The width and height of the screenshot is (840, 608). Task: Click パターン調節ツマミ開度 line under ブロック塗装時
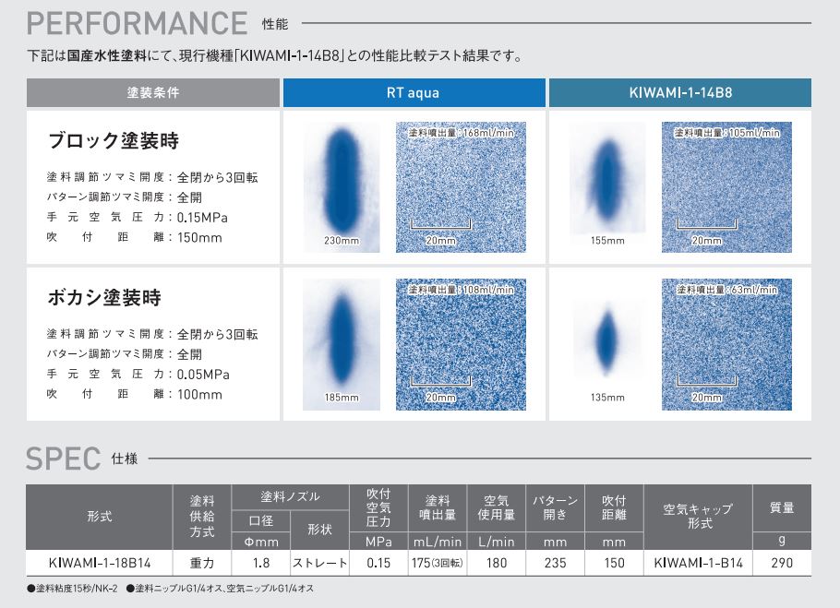coord(125,197)
